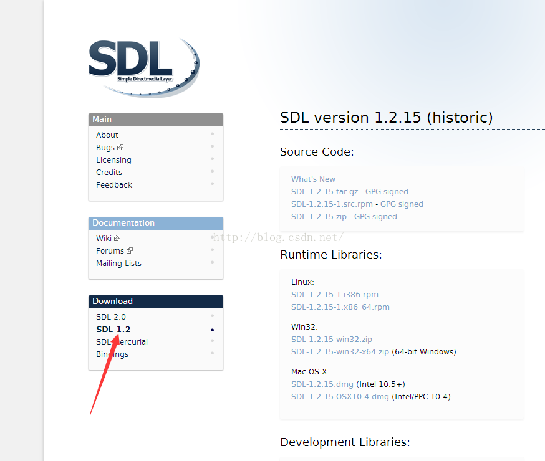
Task: Download SDL-1.2.15.dmg for Intel Mac
Action: point(322,384)
